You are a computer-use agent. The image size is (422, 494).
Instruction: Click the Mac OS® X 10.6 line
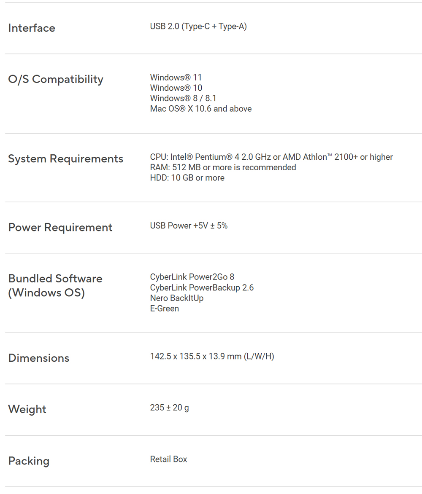point(201,109)
